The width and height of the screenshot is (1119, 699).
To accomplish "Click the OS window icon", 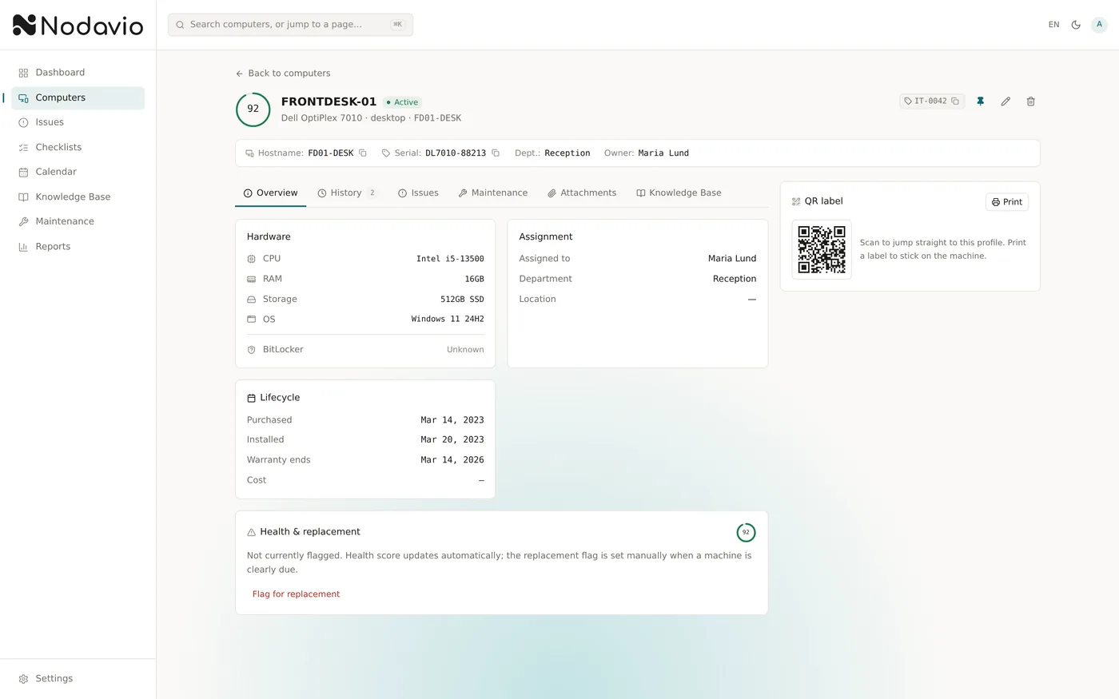I will [x=252, y=320].
